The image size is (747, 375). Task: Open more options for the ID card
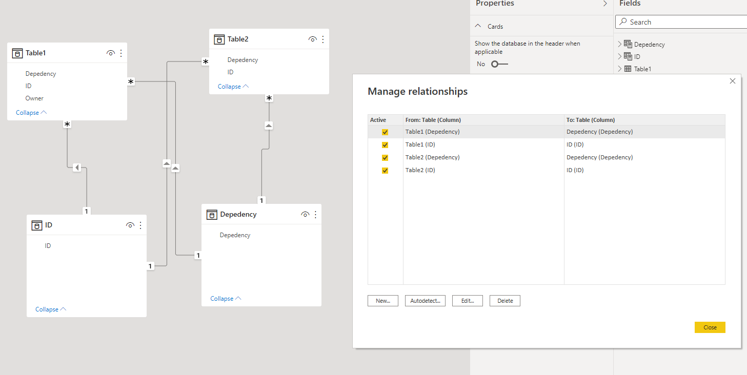[x=140, y=225]
